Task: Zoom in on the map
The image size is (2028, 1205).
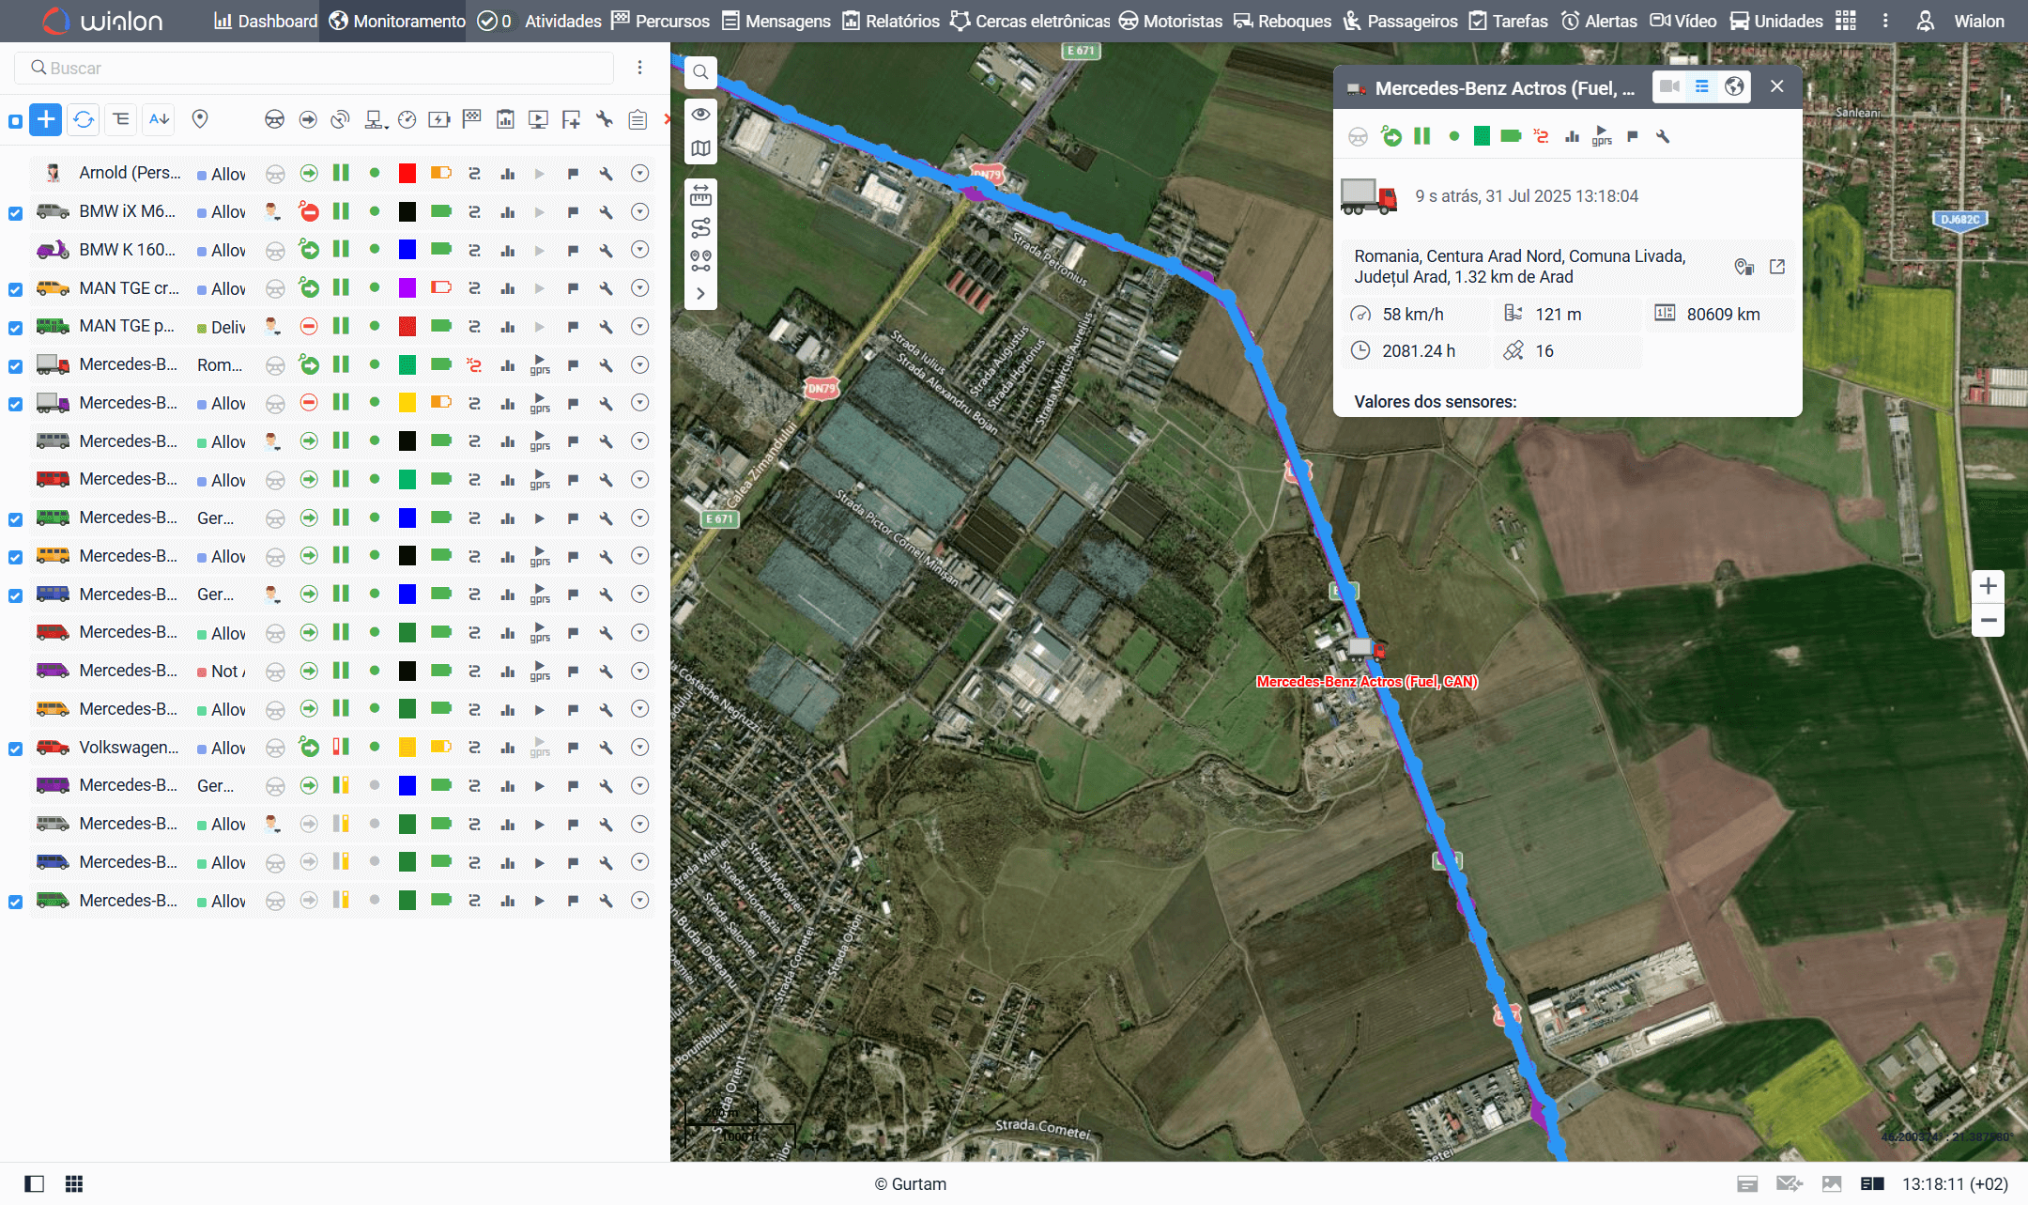Action: click(x=1988, y=586)
